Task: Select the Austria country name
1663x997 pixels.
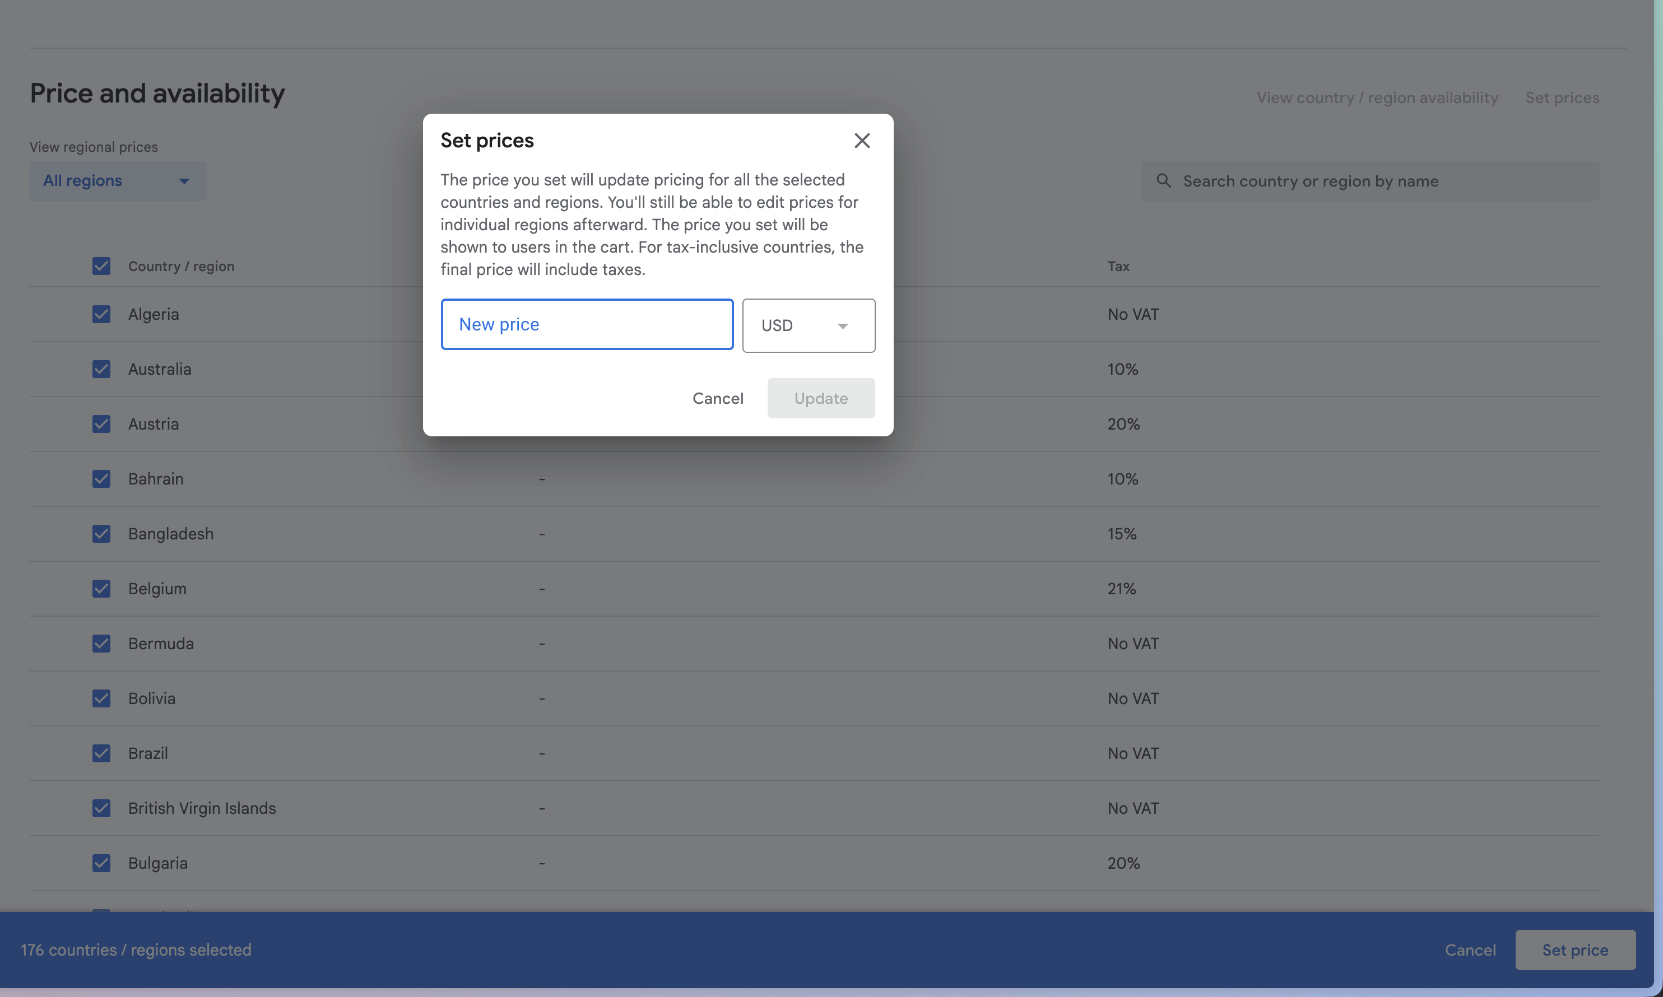Action: 154,424
